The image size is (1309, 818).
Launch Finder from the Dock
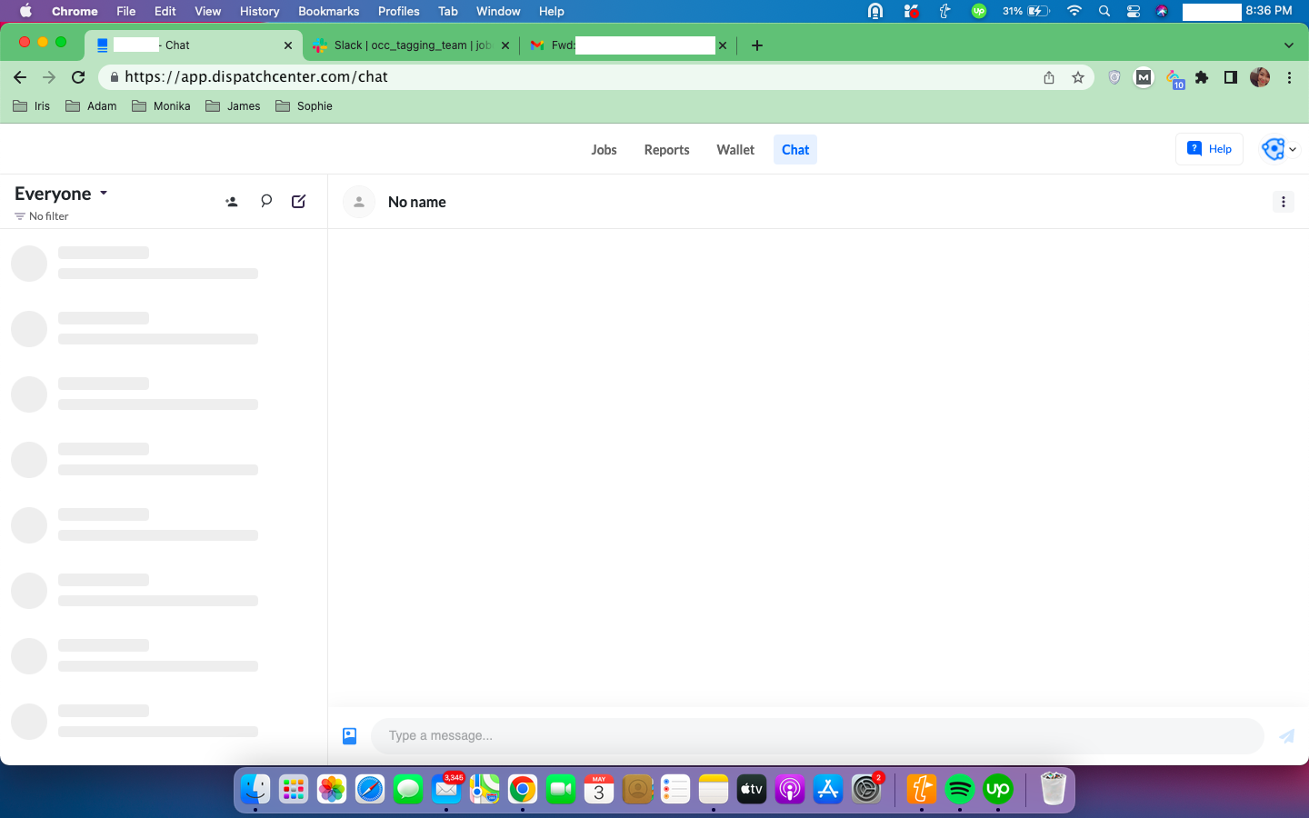(255, 789)
